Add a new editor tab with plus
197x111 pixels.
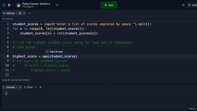30,13
